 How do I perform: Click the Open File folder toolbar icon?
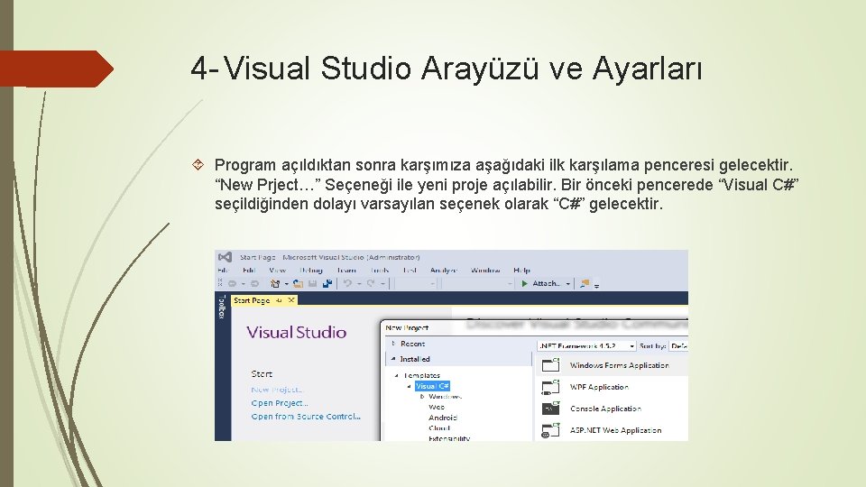pos(298,283)
